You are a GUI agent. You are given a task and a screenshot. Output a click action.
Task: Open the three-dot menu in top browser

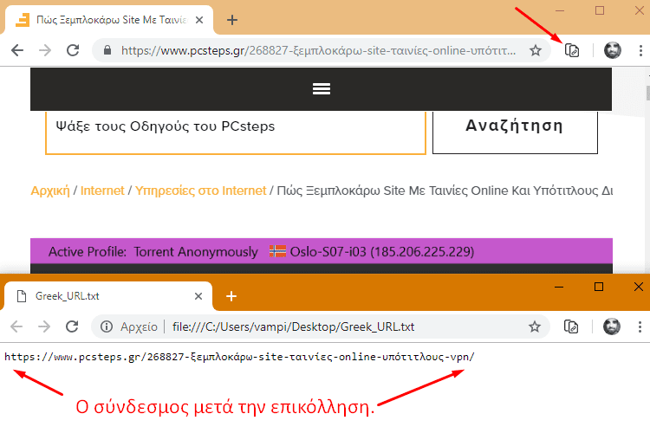[x=640, y=50]
